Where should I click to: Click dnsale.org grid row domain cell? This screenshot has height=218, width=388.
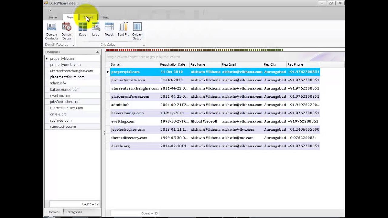(x=135, y=146)
